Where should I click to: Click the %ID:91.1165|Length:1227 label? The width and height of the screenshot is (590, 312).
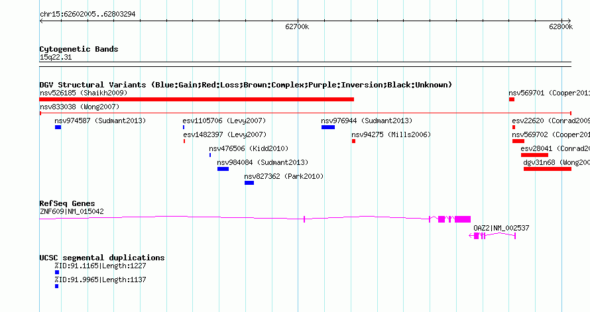pyautogui.click(x=101, y=266)
